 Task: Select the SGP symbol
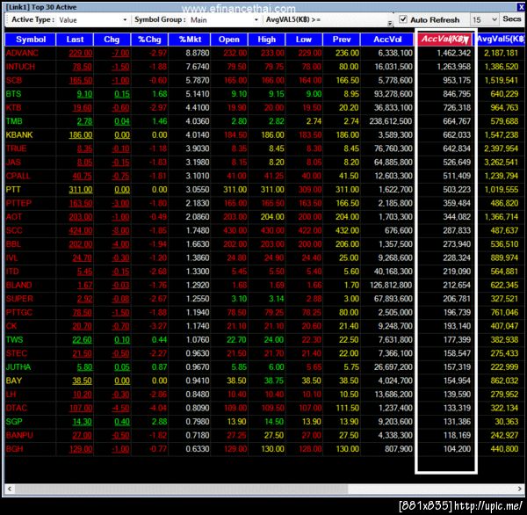[x=14, y=422]
